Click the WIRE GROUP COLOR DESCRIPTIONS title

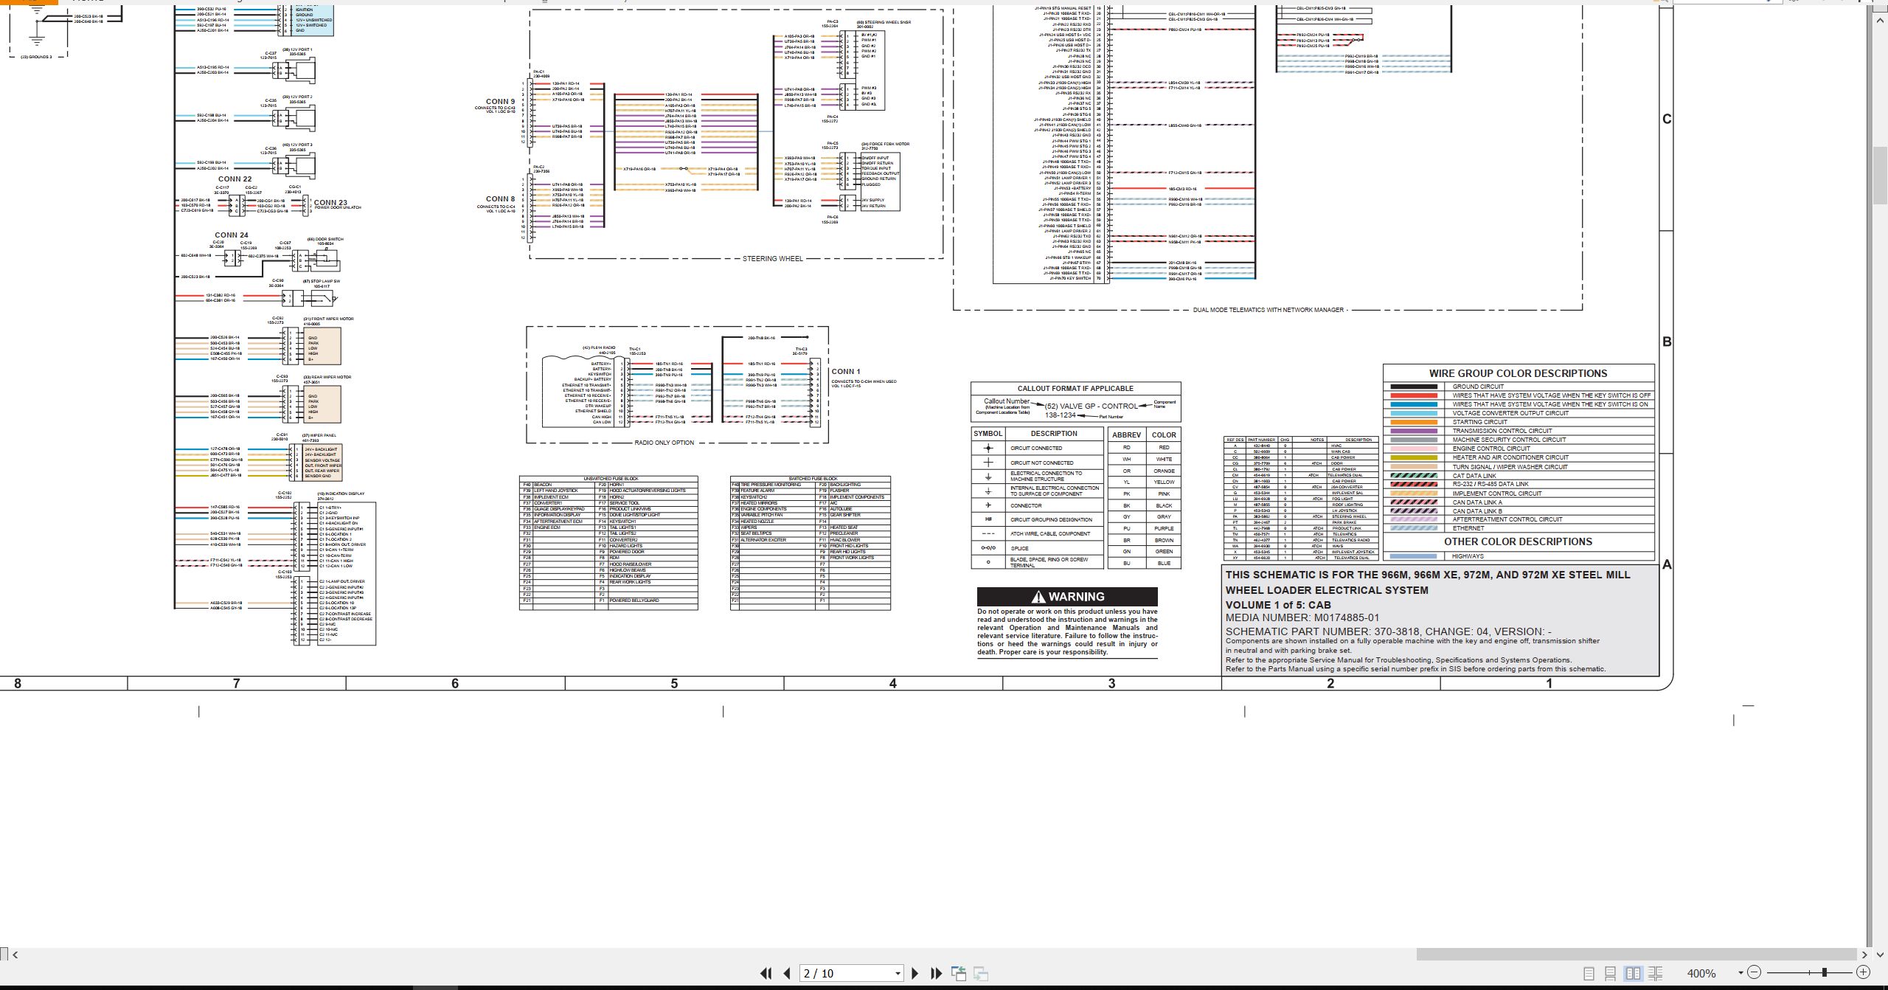click(1518, 373)
